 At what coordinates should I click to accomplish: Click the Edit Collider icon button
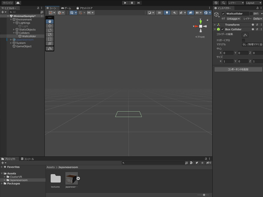click(x=245, y=35)
